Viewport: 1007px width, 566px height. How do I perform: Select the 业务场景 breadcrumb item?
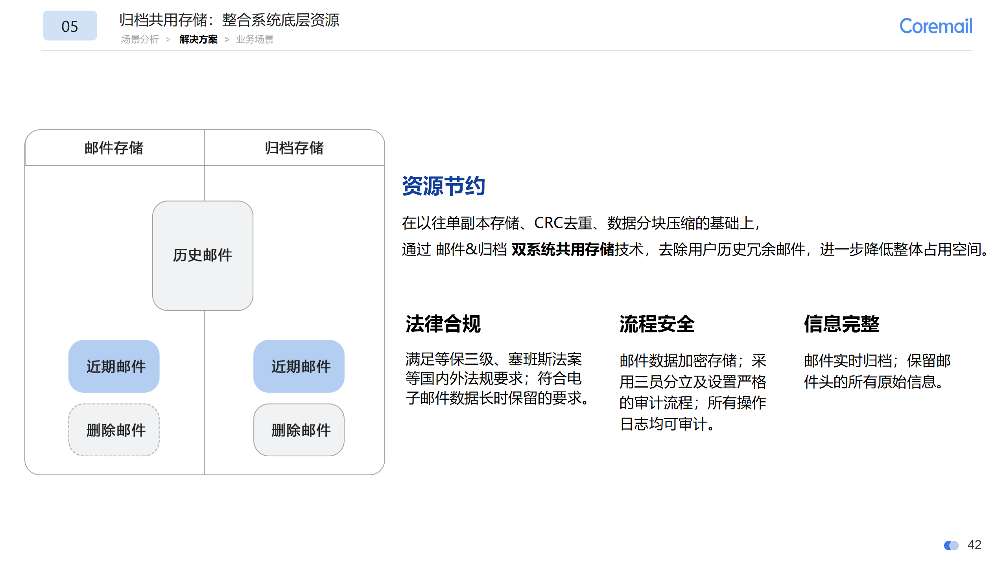pos(255,39)
